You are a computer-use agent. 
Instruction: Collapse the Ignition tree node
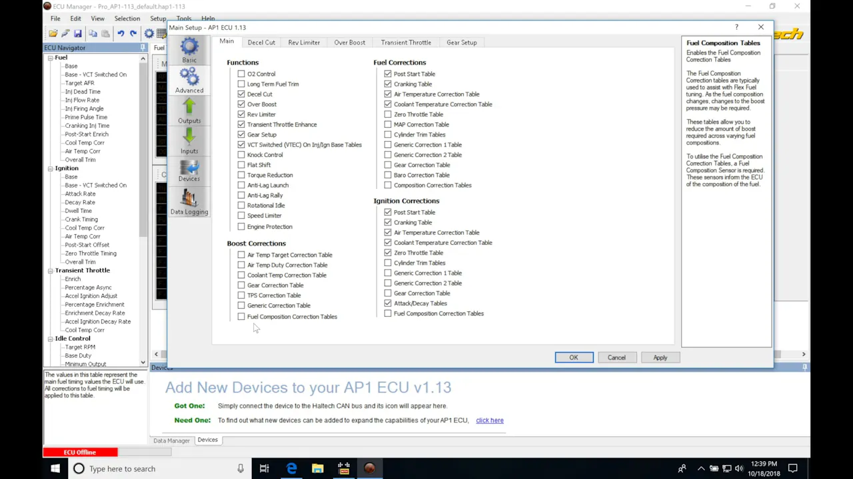pyautogui.click(x=50, y=169)
